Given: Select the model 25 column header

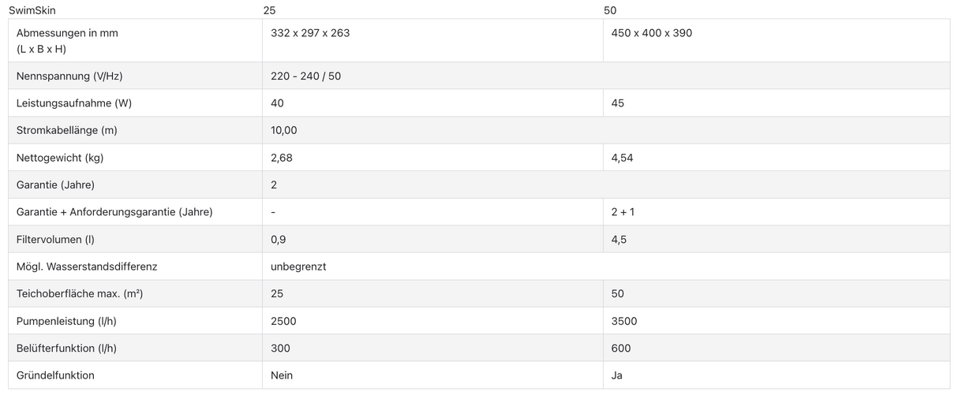Looking at the screenshot, I should click(270, 11).
